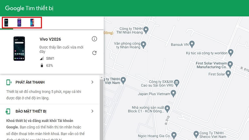Expand the Bảo Mật Thiết Bị chevron
Viewport: 249px width, 140px height.
point(92,111)
